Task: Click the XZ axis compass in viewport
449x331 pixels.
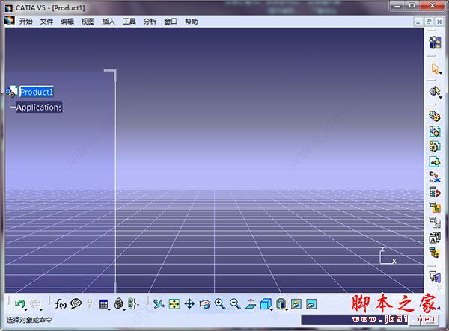Action: point(388,256)
